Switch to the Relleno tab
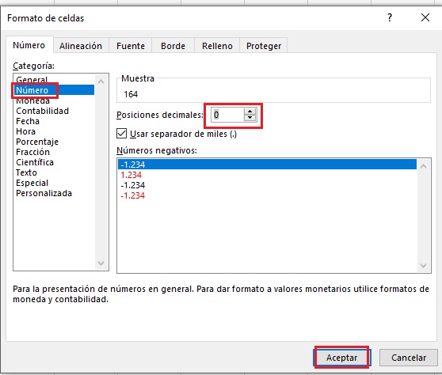The width and height of the screenshot is (442, 375). point(217,46)
